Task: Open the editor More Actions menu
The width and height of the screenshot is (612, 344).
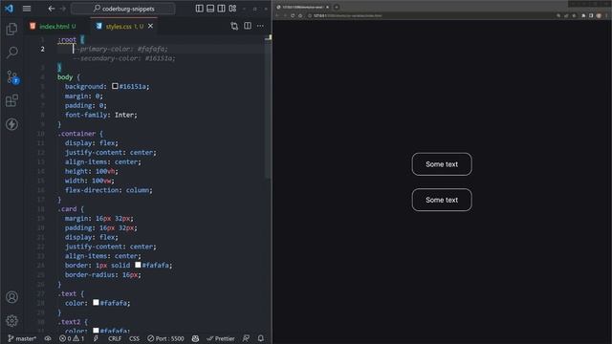Action: point(260,26)
